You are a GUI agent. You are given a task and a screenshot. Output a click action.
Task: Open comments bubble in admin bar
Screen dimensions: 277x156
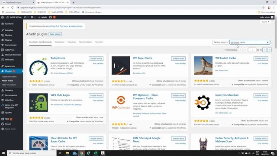point(33,17)
